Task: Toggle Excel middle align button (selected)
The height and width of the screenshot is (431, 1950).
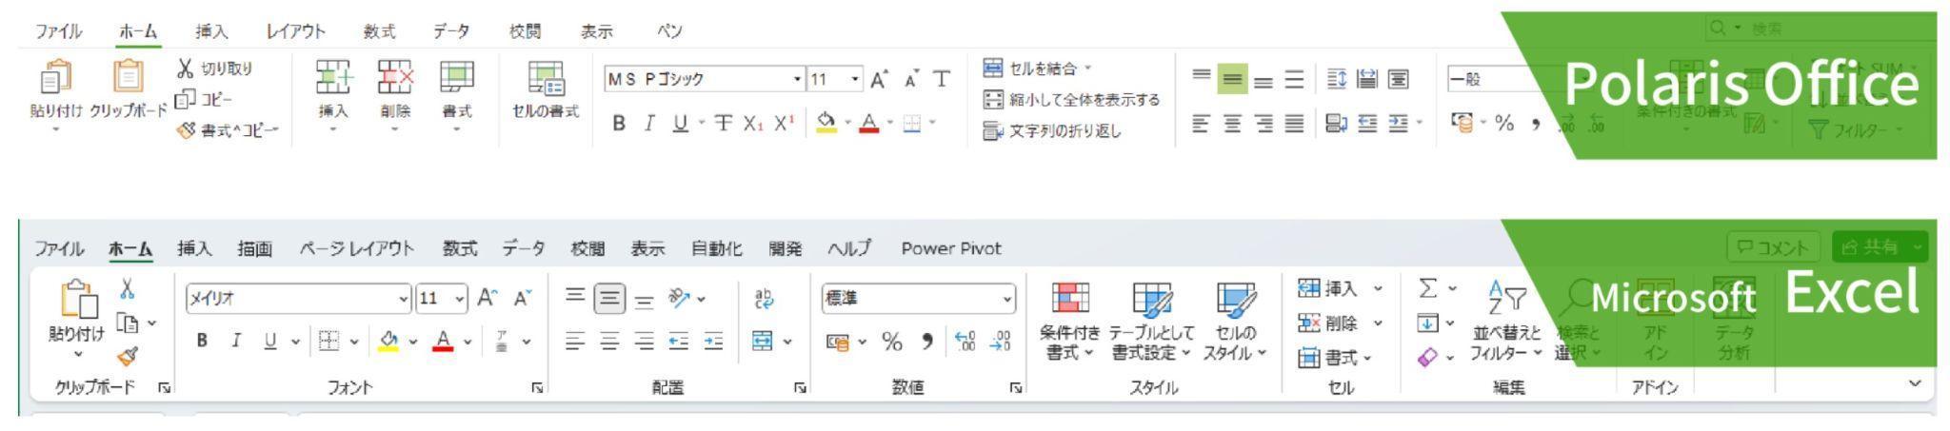Action: pyautogui.click(x=609, y=298)
